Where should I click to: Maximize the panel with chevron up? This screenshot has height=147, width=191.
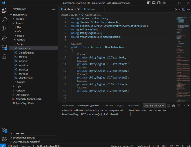pyautogui.click(x=184, y=105)
